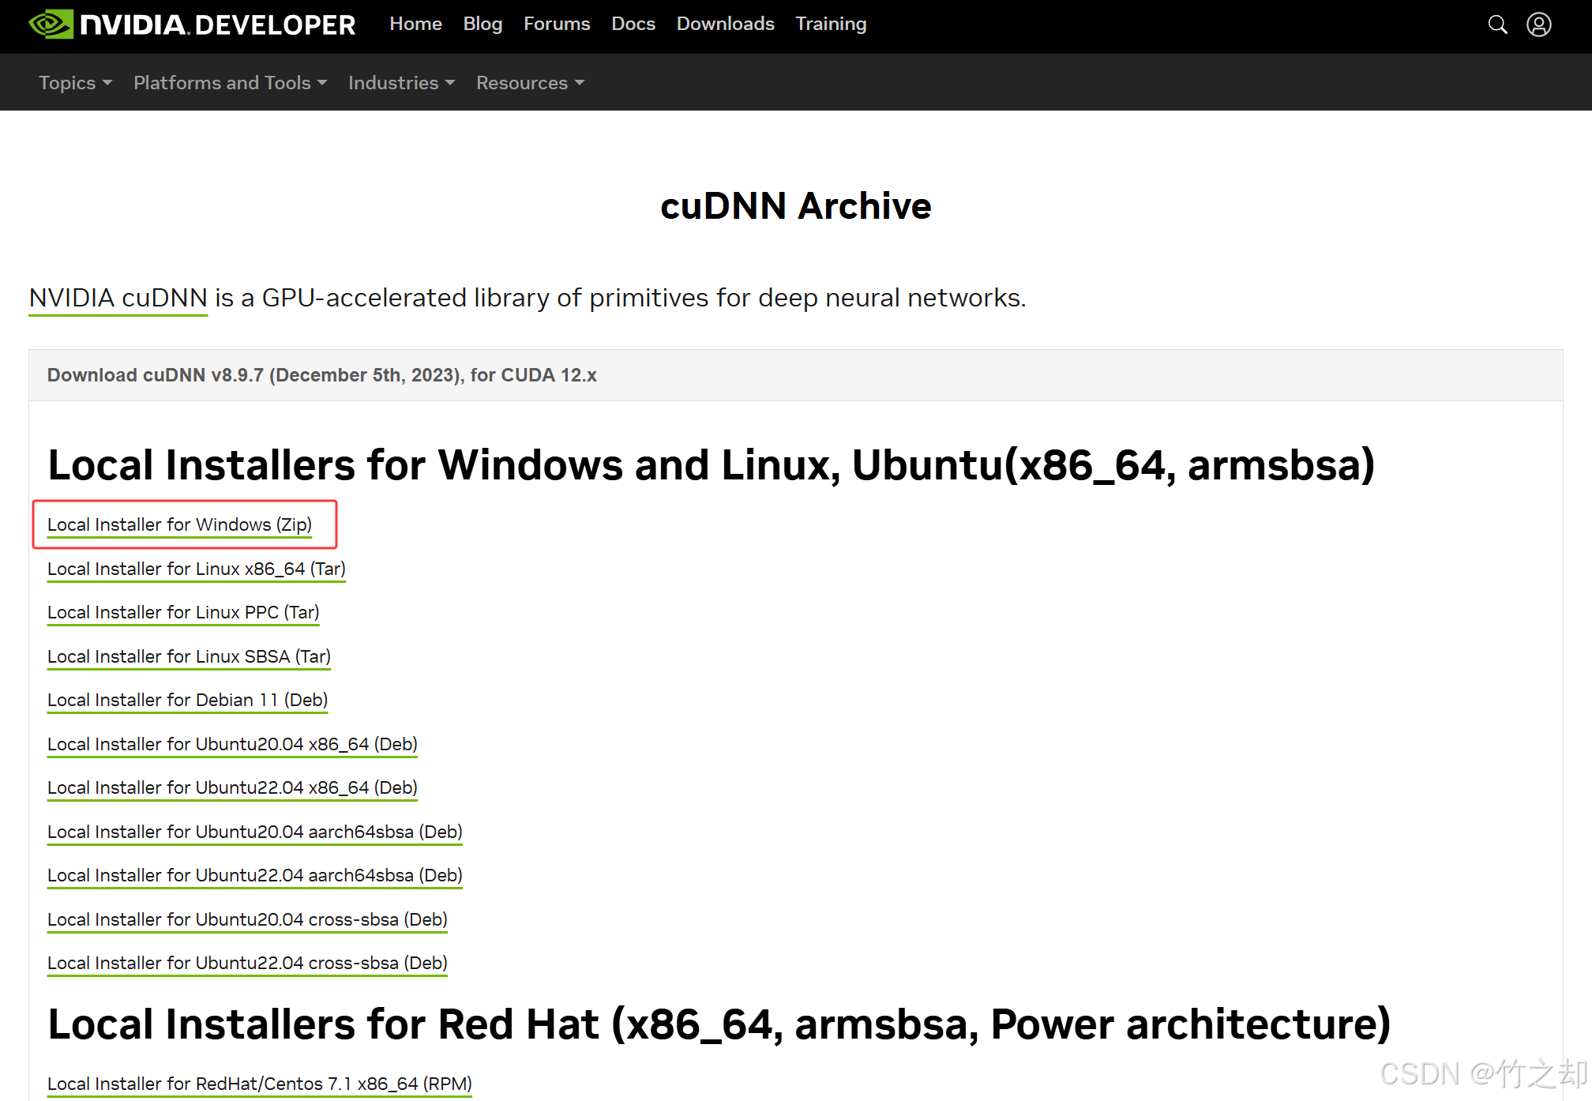Download Linux x86_64 Tar installer
The height and width of the screenshot is (1101, 1592).
[x=196, y=569]
